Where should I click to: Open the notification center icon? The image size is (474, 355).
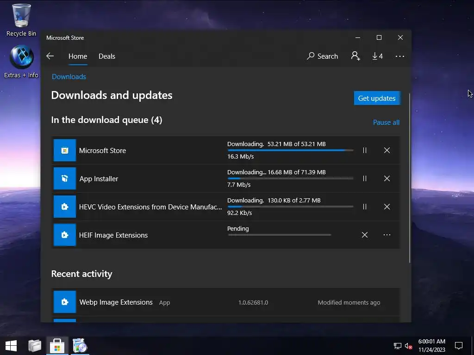point(459,346)
